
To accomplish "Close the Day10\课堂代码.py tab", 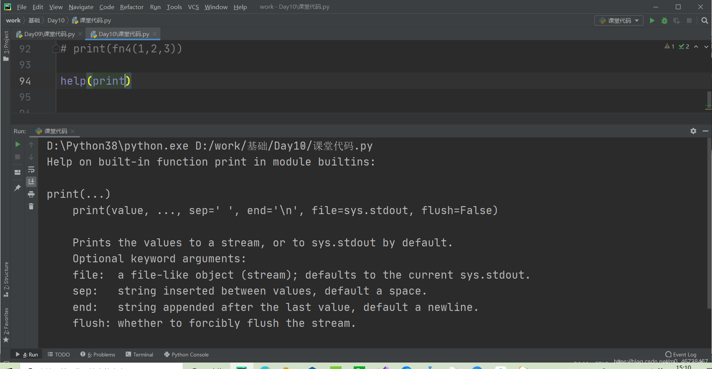I will point(155,34).
